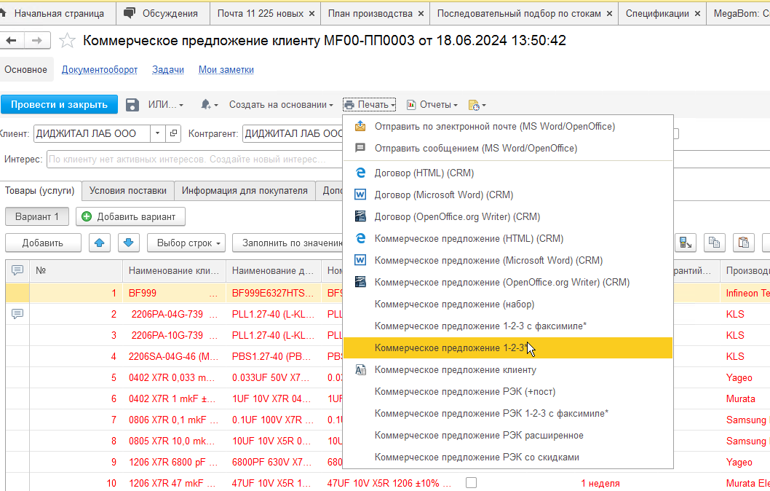770x491 pixels.
Task: Move row down with blue arrow
Action: pyautogui.click(x=127, y=243)
